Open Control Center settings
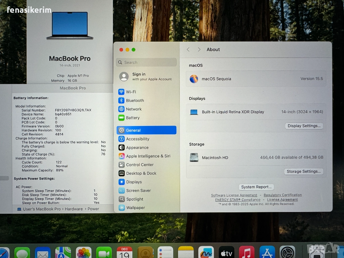The image size is (344, 258). (x=140, y=165)
